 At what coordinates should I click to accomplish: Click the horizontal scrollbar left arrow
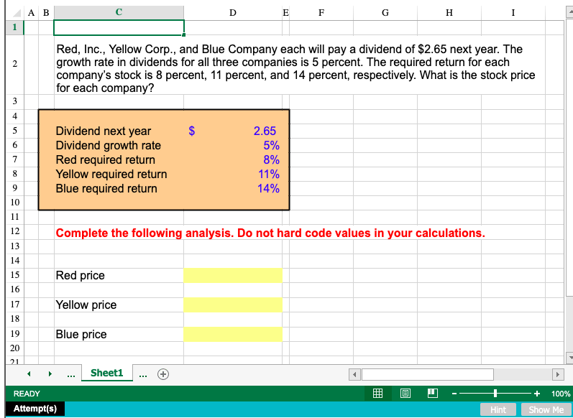[354, 375]
